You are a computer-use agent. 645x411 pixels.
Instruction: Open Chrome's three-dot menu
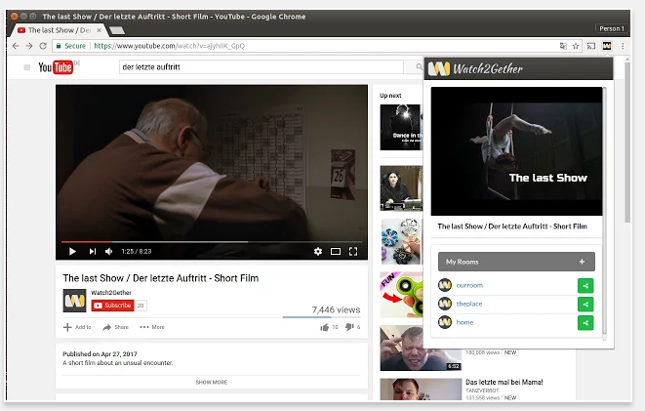coord(624,46)
